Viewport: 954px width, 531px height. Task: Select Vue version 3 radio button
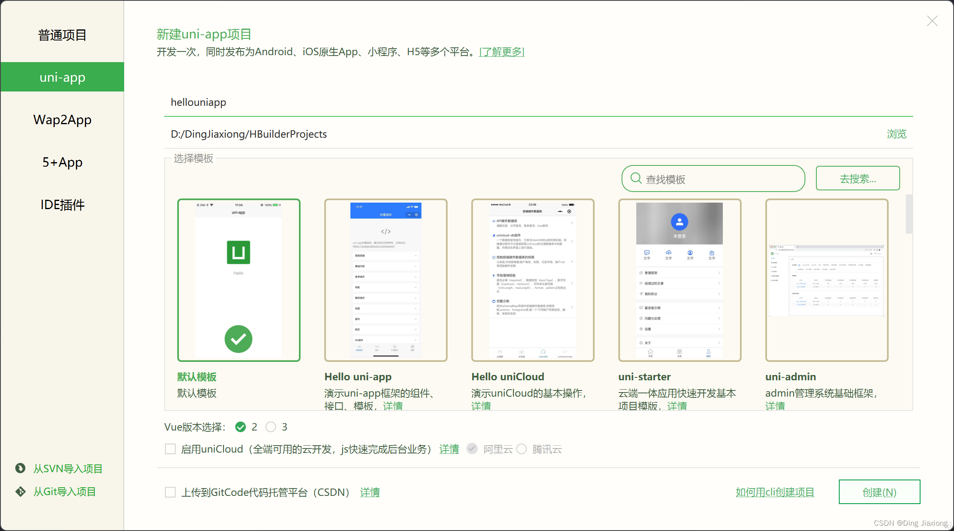pyautogui.click(x=271, y=427)
